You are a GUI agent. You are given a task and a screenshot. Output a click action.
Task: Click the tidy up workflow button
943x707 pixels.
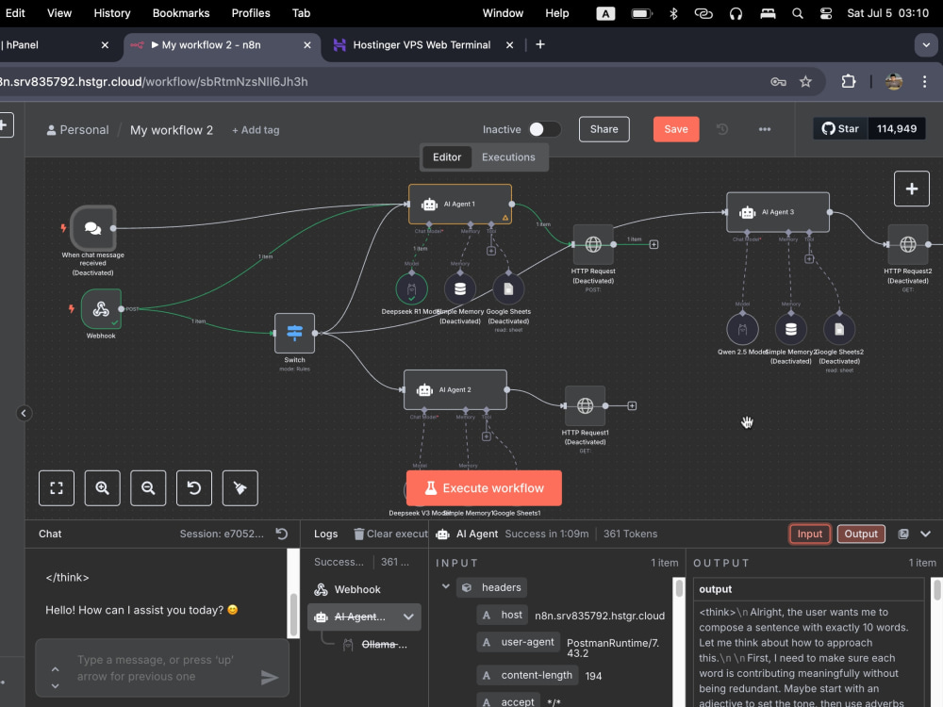pyautogui.click(x=240, y=488)
